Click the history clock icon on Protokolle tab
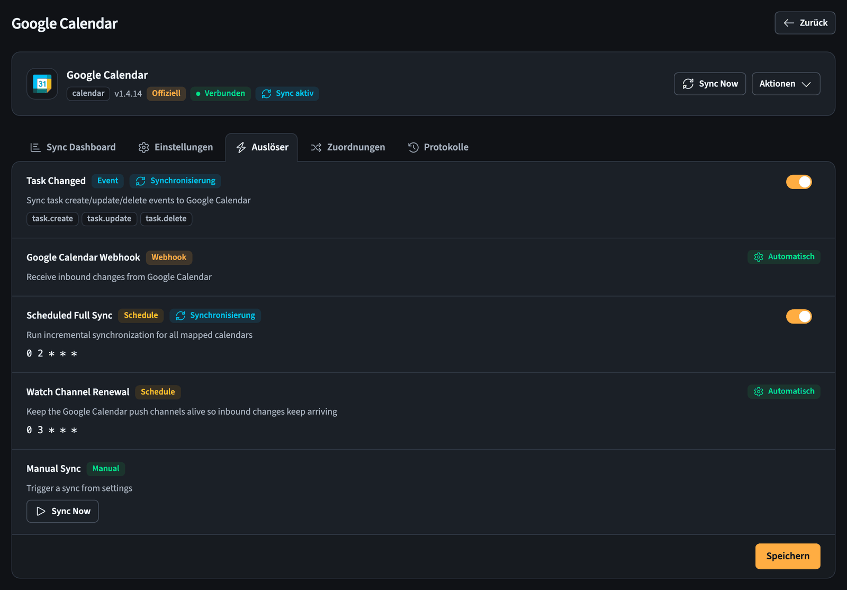The height and width of the screenshot is (590, 847). 413,147
